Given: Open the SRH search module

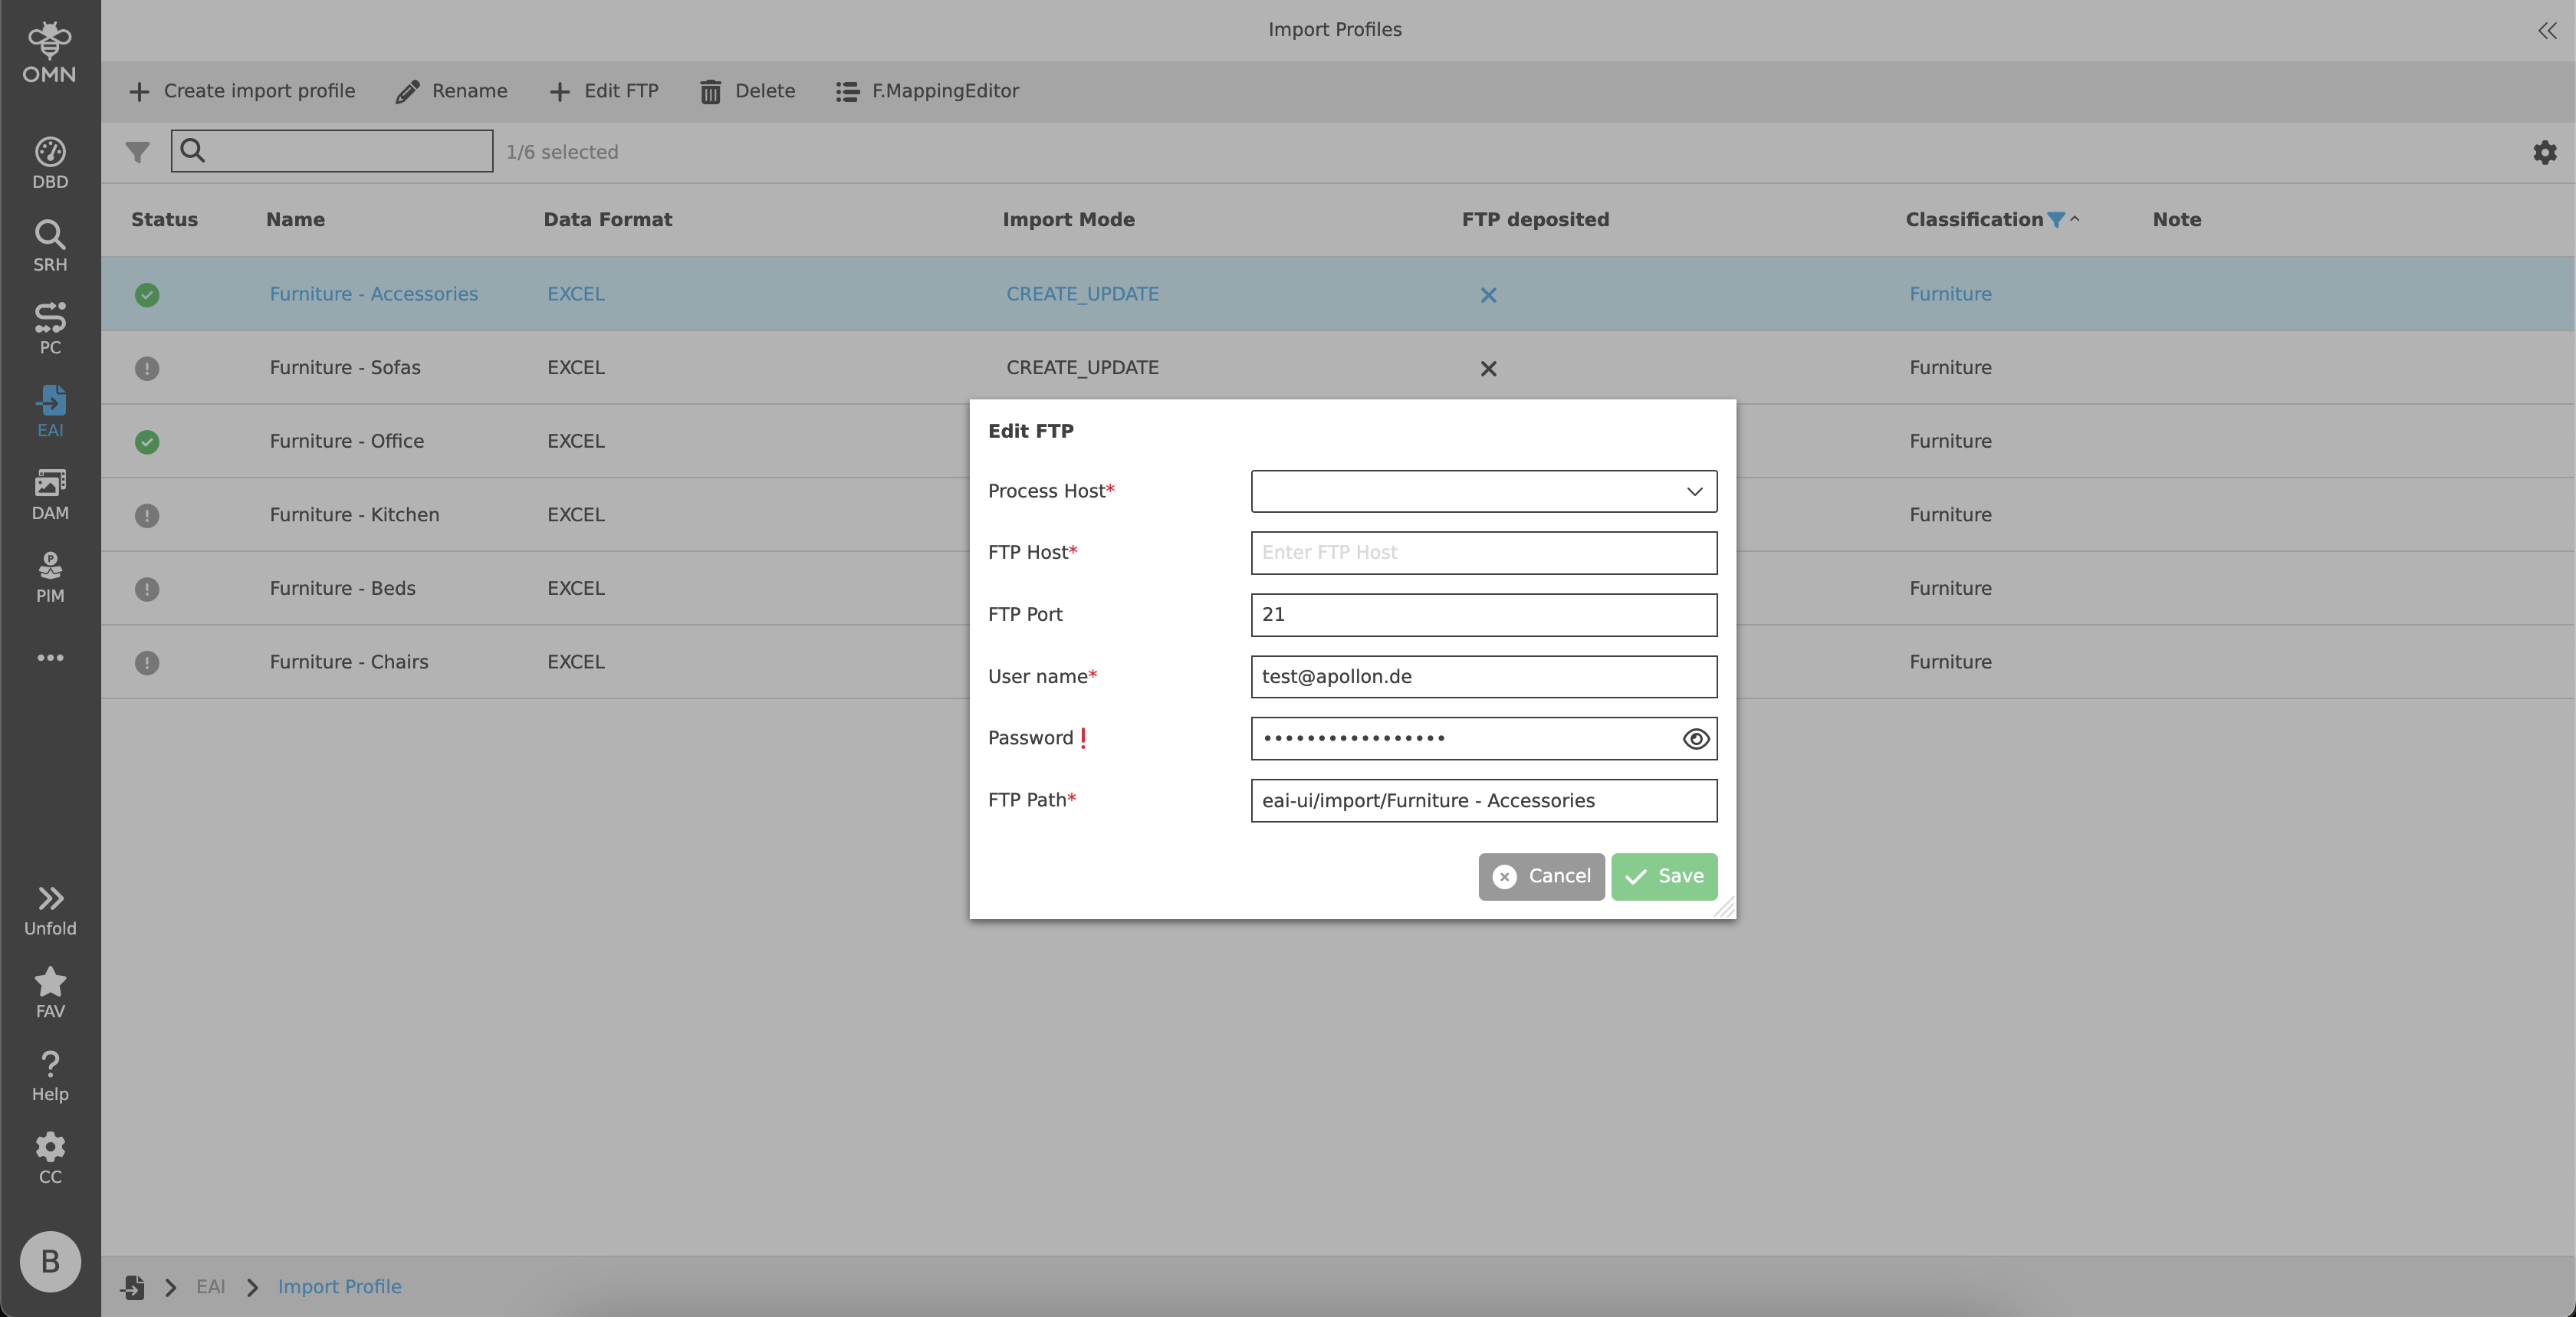Looking at the screenshot, I should point(50,245).
